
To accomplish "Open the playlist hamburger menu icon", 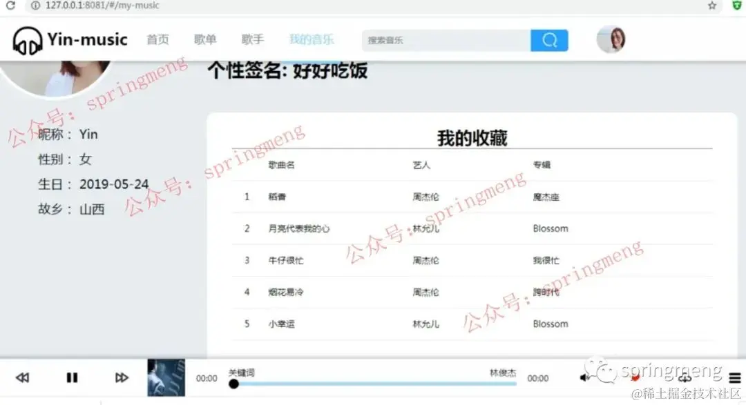I will pos(734,378).
